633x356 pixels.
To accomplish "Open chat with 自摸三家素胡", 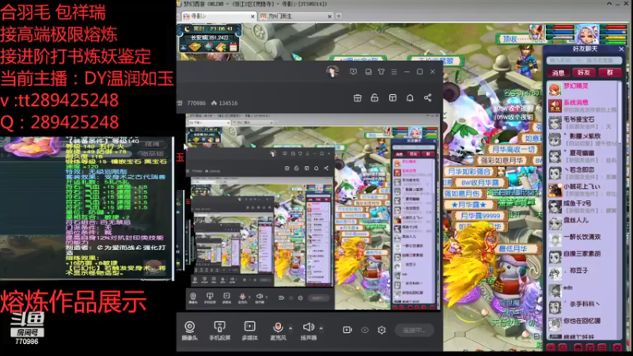I will point(582,257).
